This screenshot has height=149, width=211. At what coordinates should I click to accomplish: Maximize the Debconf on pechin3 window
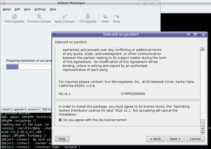[195, 34]
